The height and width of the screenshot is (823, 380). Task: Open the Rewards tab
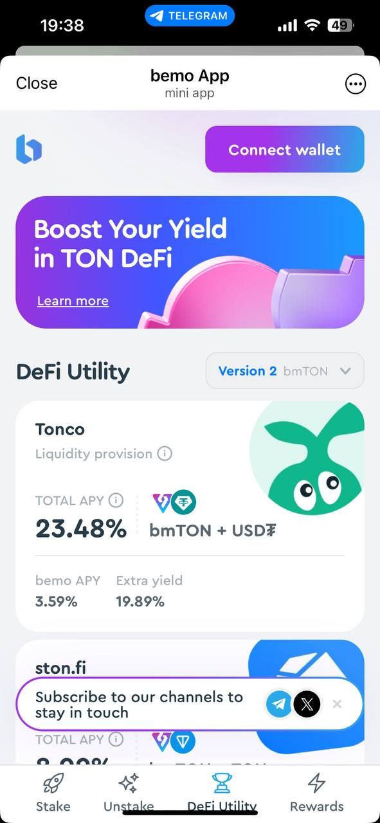click(x=316, y=793)
